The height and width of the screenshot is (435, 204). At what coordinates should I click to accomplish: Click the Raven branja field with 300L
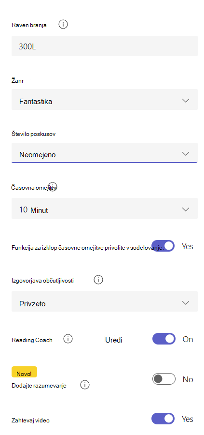tap(105, 46)
